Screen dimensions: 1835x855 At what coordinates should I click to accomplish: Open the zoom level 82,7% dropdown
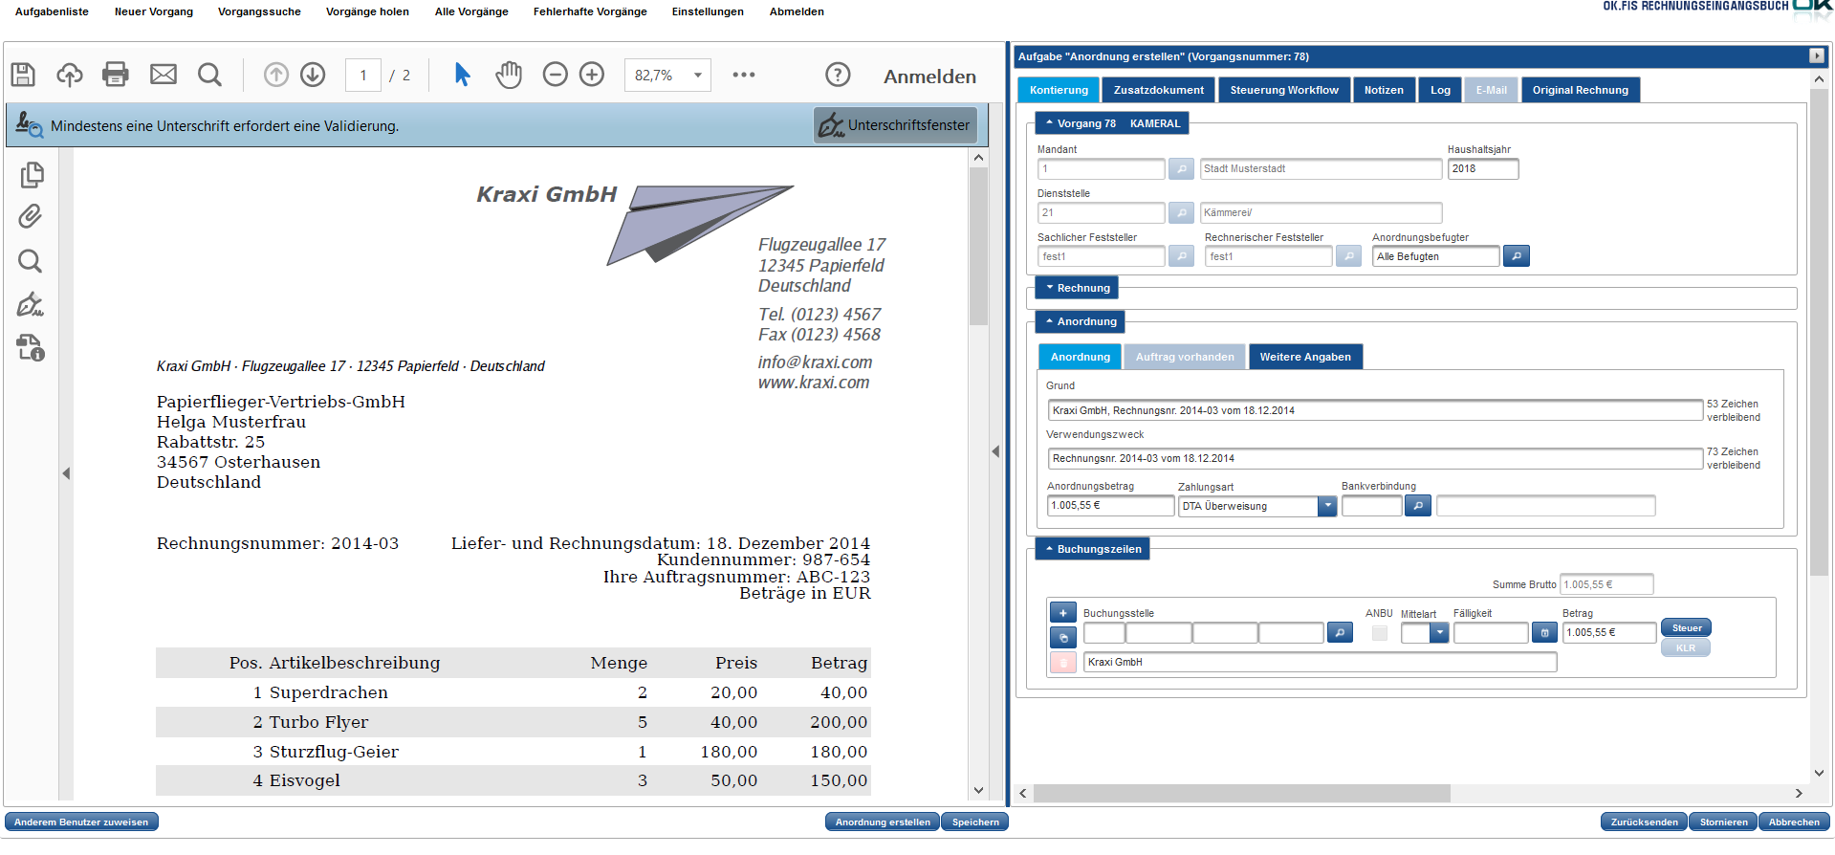(x=698, y=76)
